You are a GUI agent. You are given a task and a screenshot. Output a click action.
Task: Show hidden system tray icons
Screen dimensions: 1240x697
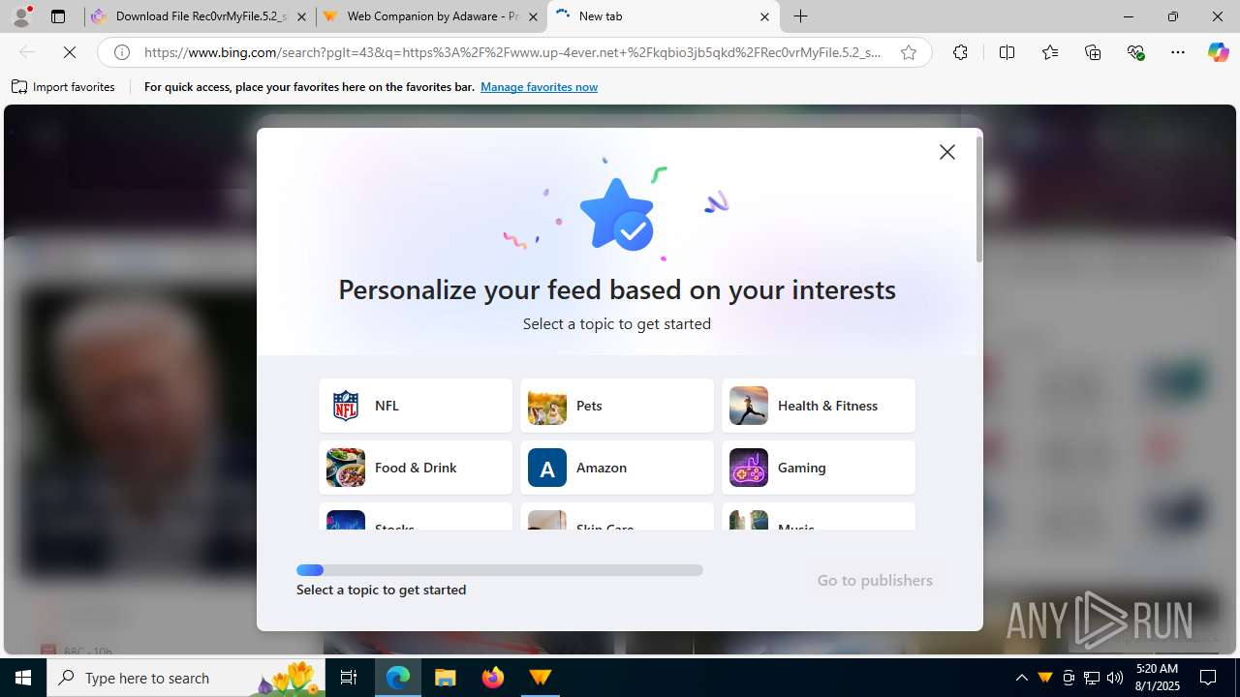(x=1022, y=678)
